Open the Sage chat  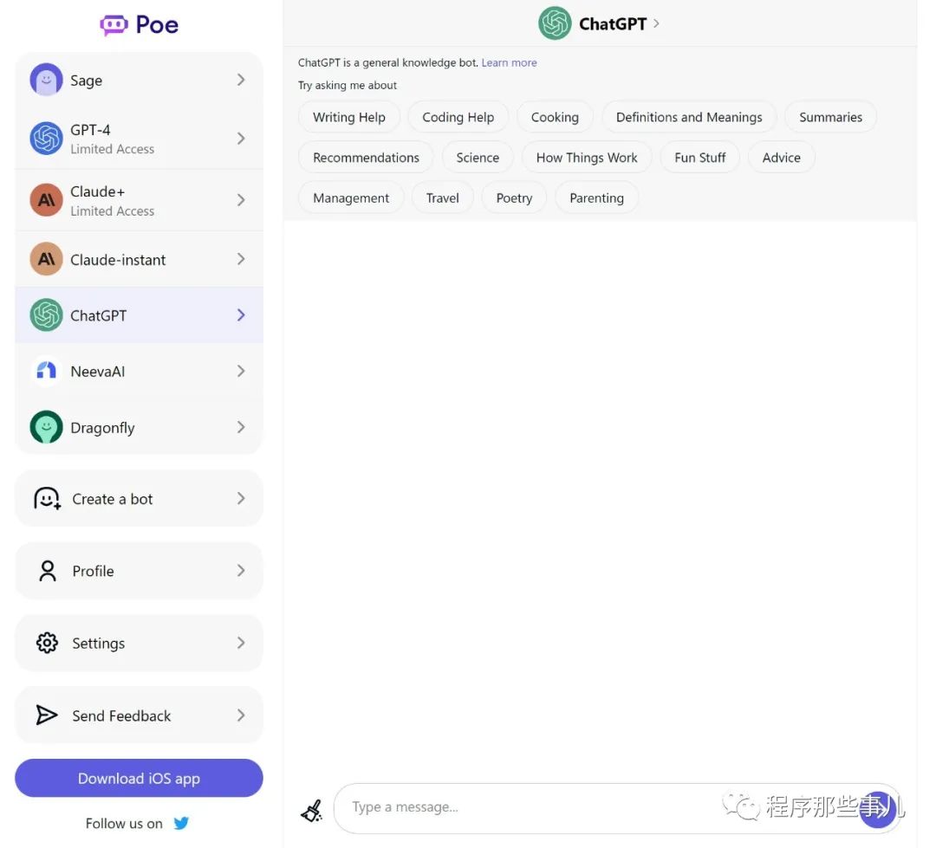[x=139, y=80]
